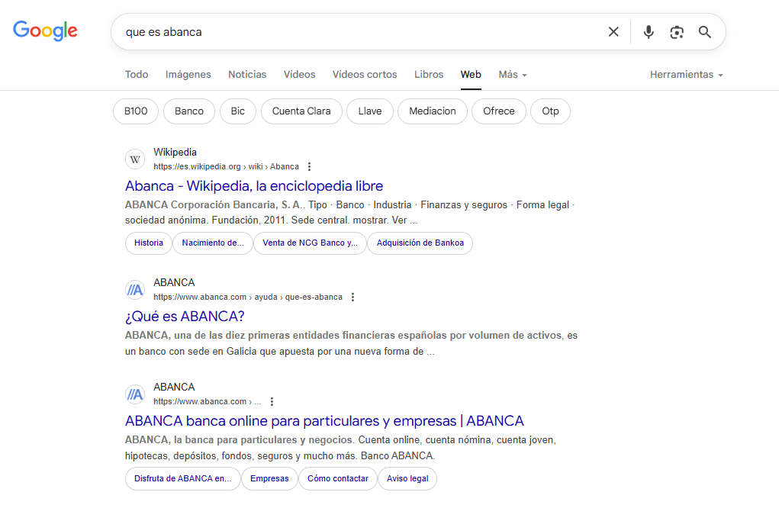Go to the Vídeos cortos tab
This screenshot has height=505, width=779.
pyautogui.click(x=365, y=75)
